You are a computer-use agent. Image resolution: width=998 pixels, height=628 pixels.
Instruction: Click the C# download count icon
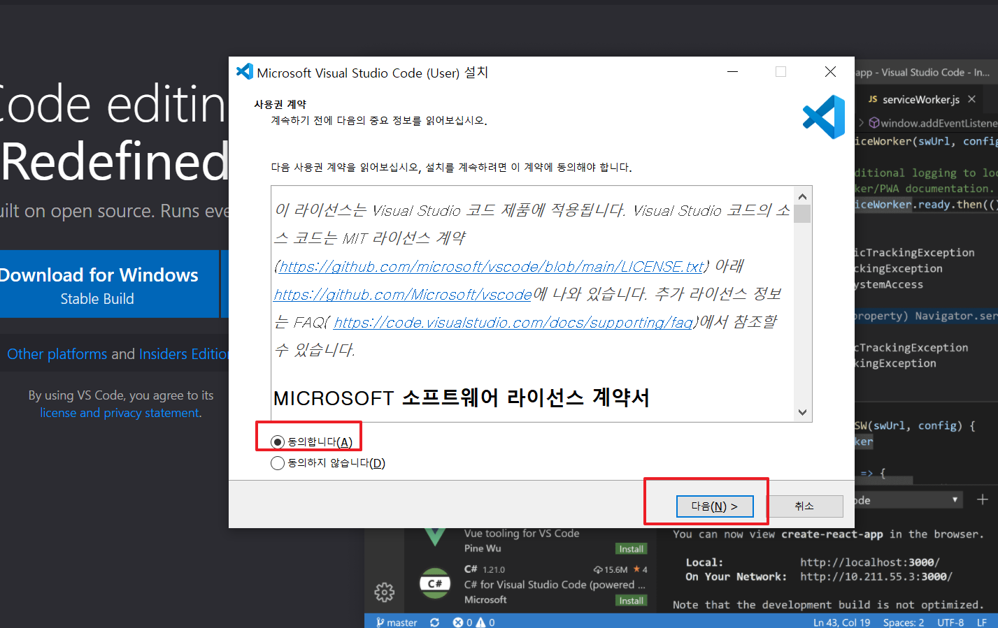(598, 569)
